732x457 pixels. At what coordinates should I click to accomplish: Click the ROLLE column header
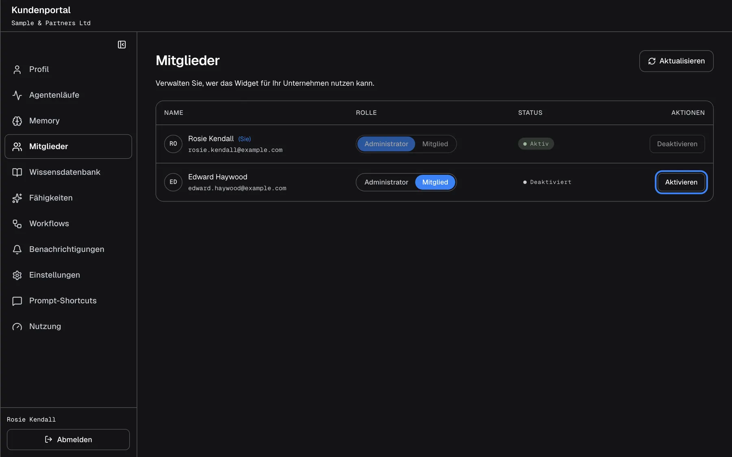pyautogui.click(x=366, y=113)
